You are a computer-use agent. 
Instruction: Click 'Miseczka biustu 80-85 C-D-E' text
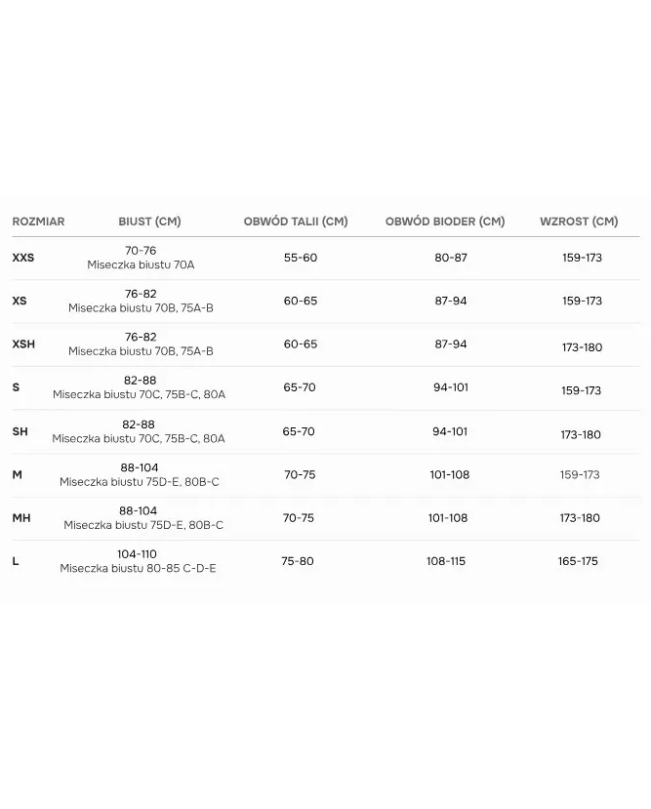138,568
